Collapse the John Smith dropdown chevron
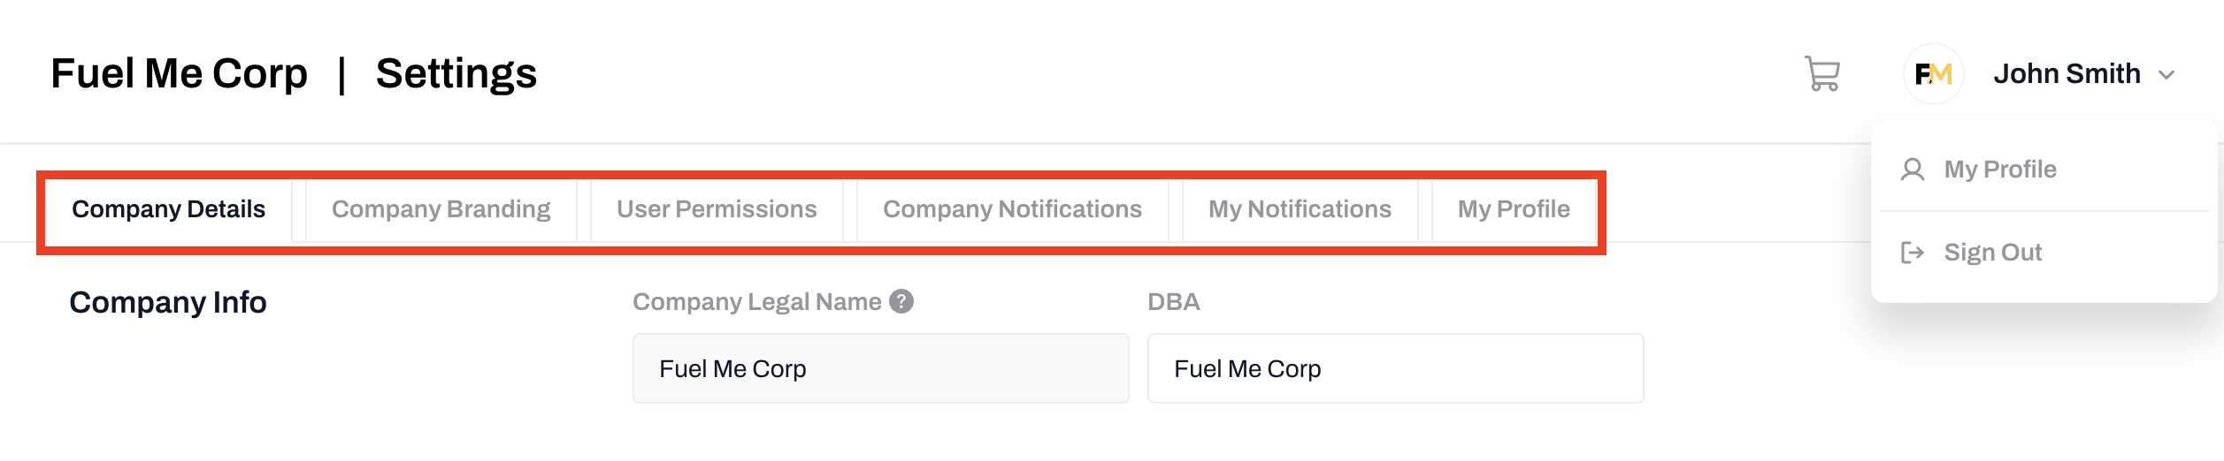The width and height of the screenshot is (2224, 461). tap(2166, 75)
